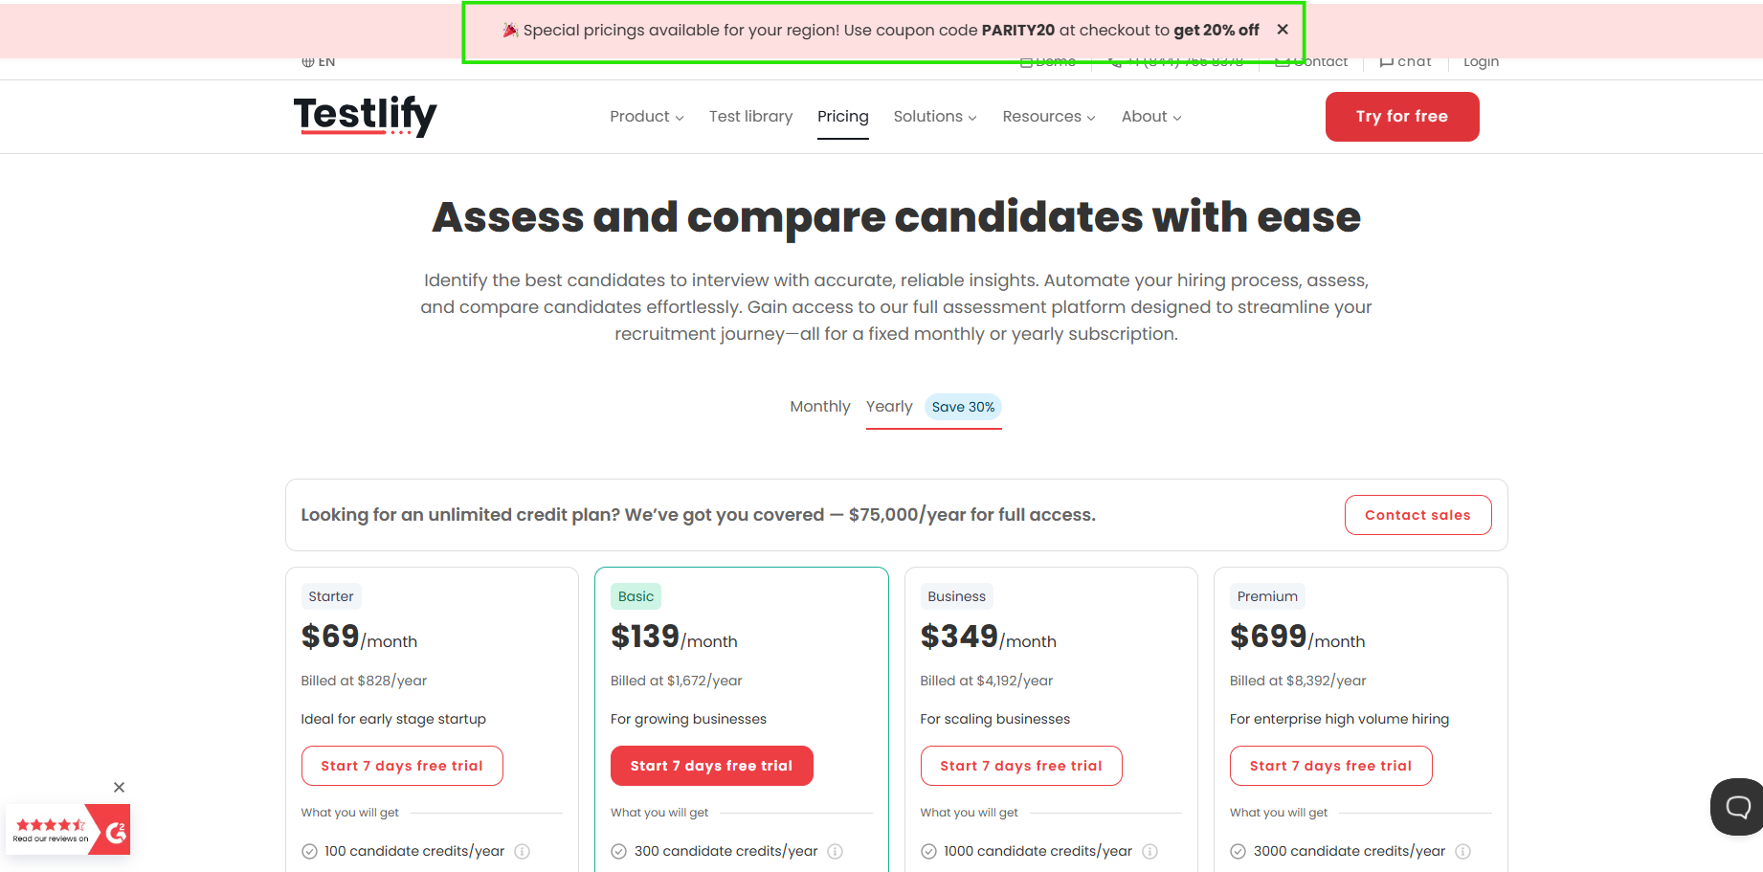Open the EN language selector

coord(319,61)
